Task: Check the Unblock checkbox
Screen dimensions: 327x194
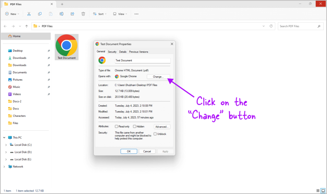Action: point(155,134)
